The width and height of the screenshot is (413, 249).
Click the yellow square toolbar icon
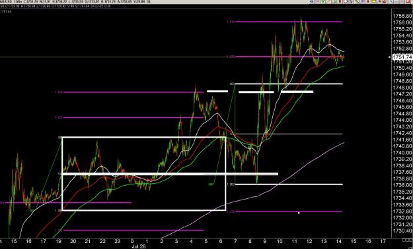coord(374,1)
